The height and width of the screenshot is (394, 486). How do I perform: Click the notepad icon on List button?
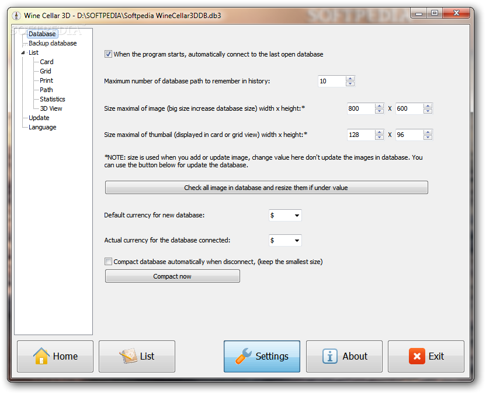pos(128,356)
